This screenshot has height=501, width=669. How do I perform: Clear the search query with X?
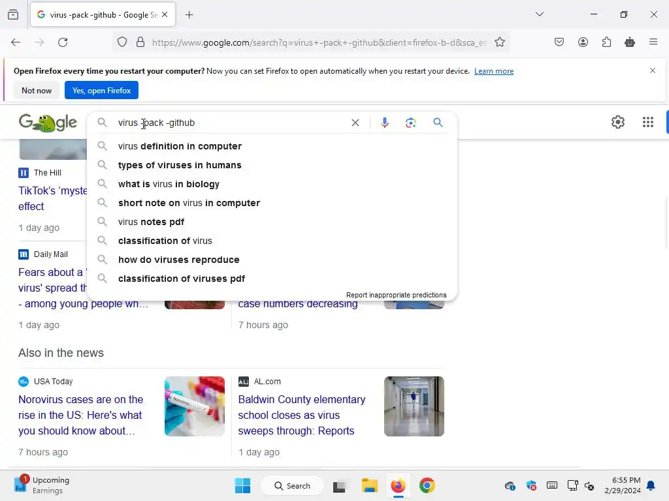click(x=355, y=123)
